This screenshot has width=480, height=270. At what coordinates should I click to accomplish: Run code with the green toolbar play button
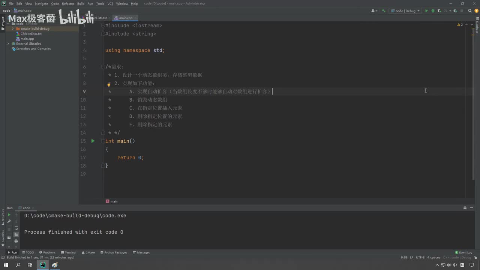[x=426, y=11]
